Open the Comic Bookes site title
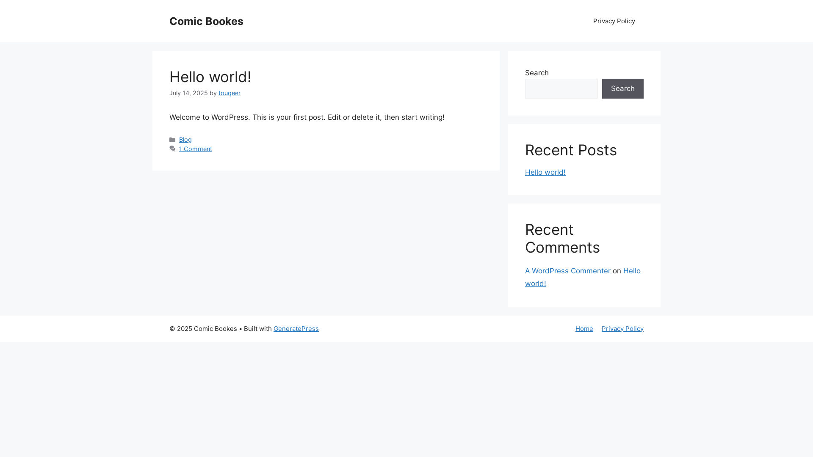Screen dimensions: 813x457 tap(206, 21)
